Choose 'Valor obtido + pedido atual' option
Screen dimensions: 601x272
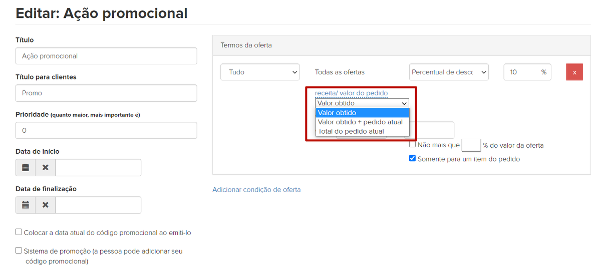click(x=360, y=122)
